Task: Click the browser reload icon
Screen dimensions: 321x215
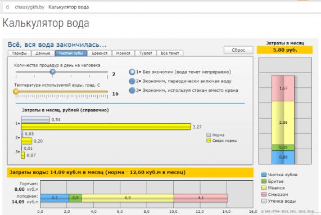Action: point(7,7)
